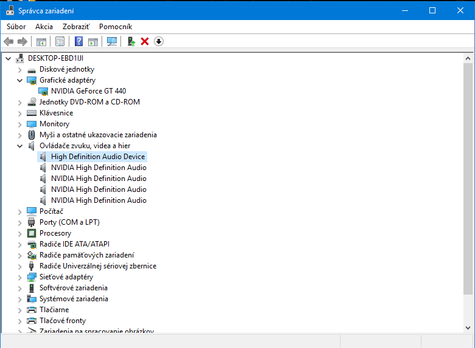This screenshot has height=348, width=475.
Task: Open Help via the blue question mark icon
Action: (x=78, y=41)
